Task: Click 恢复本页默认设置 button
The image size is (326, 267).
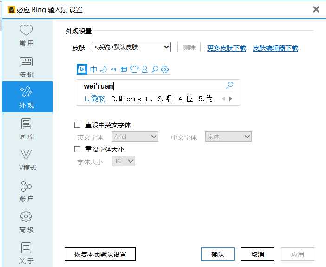Action: [x=100, y=254]
